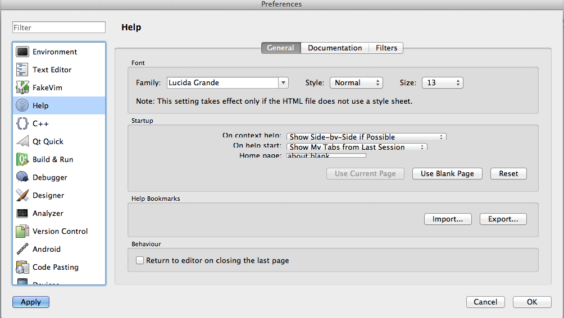Screen dimensions: 564x318
Task: Open Qt Quick paper plane icon
Action: pyautogui.click(x=22, y=142)
